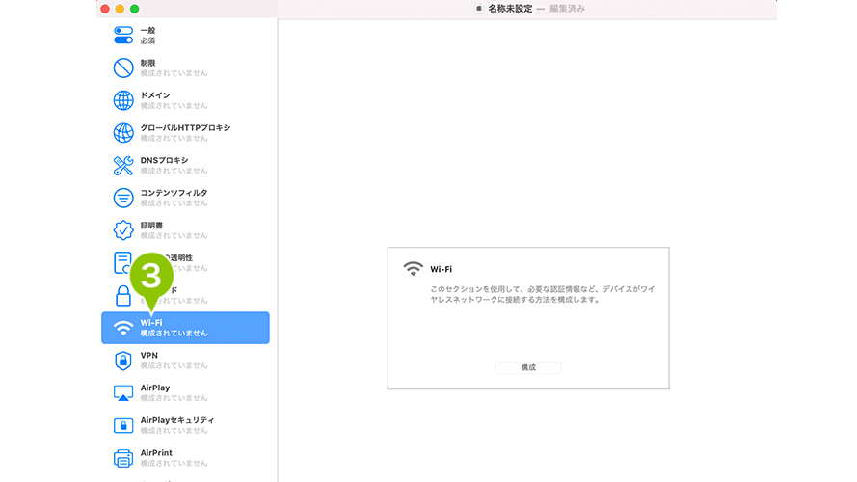The width and height of the screenshot is (857, 482).
Task: Click the Wi-Fi heading in info panel
Action: coord(442,269)
